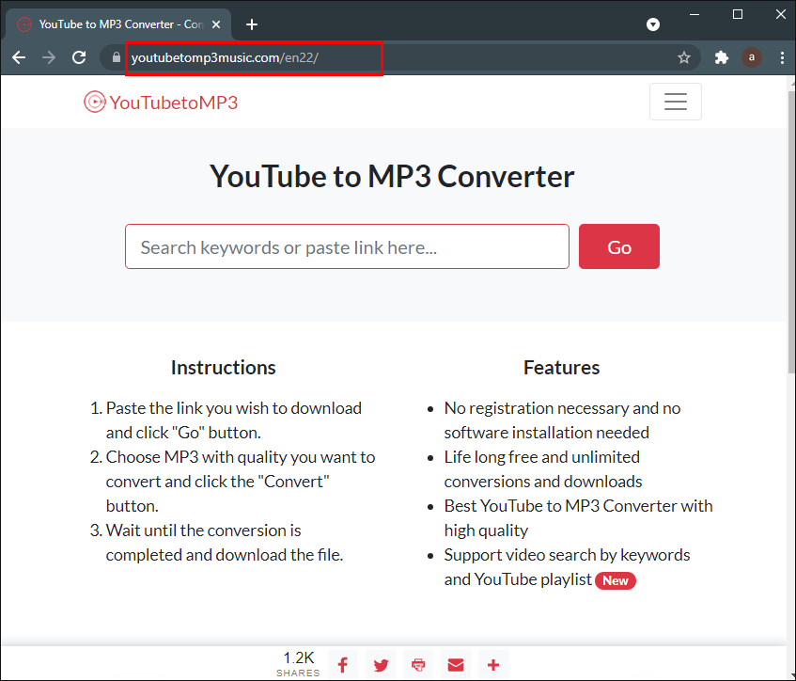Click the 'YouTube to MP3 Converter' heading
This screenshot has width=796, height=681.
(392, 176)
